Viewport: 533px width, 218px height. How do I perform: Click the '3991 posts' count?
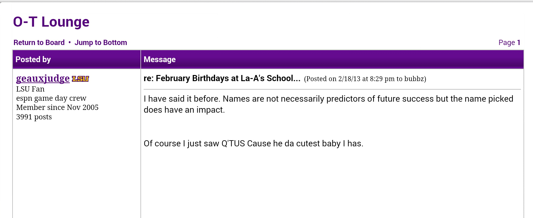(34, 117)
